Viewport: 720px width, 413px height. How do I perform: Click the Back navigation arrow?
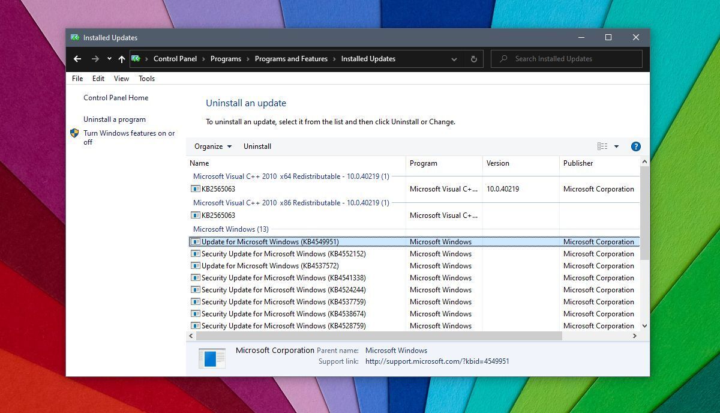(77, 59)
